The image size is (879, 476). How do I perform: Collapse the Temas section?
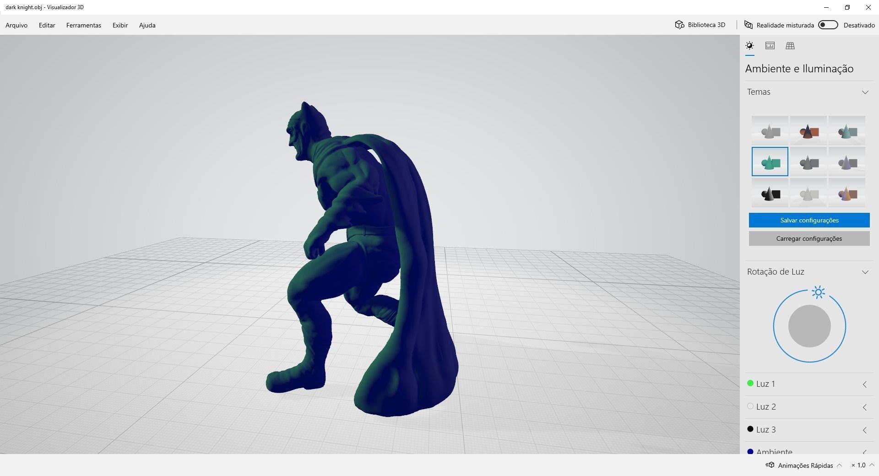865,92
